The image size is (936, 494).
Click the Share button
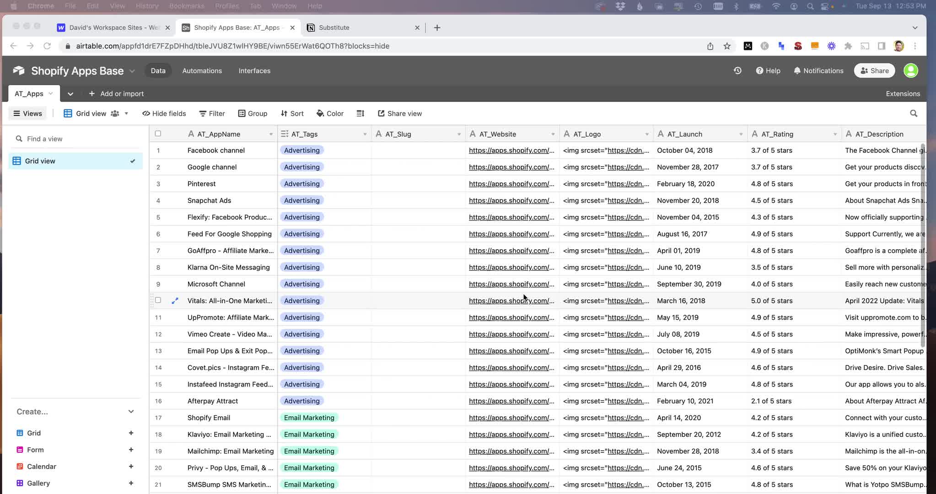[x=874, y=70]
